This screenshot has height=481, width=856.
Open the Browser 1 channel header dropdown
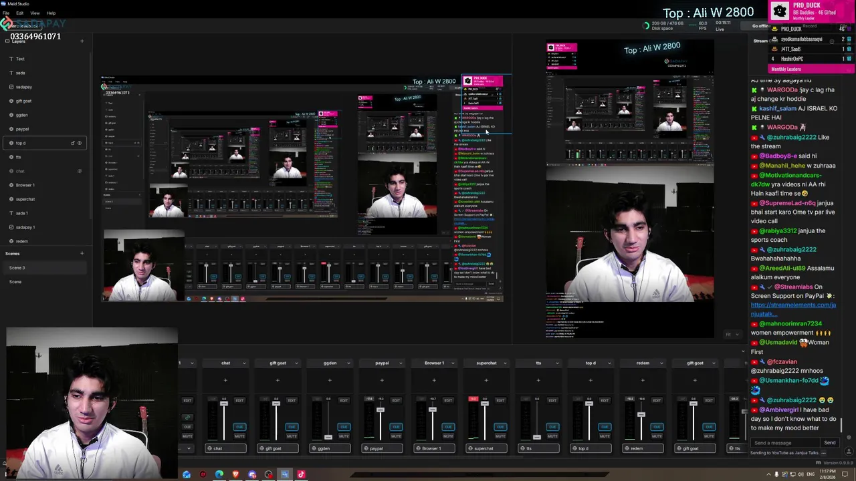coord(453,363)
